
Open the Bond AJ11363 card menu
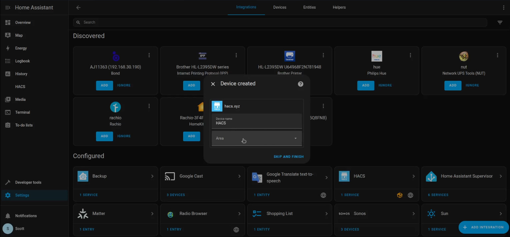149,55
